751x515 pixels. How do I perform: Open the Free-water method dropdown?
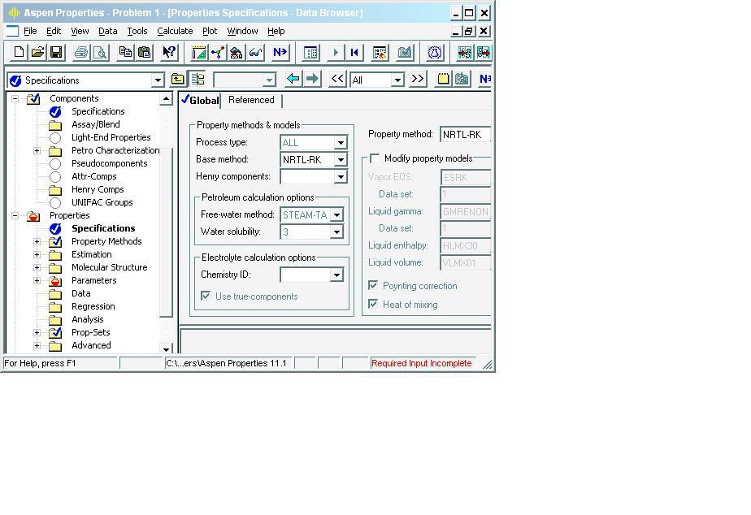[336, 215]
